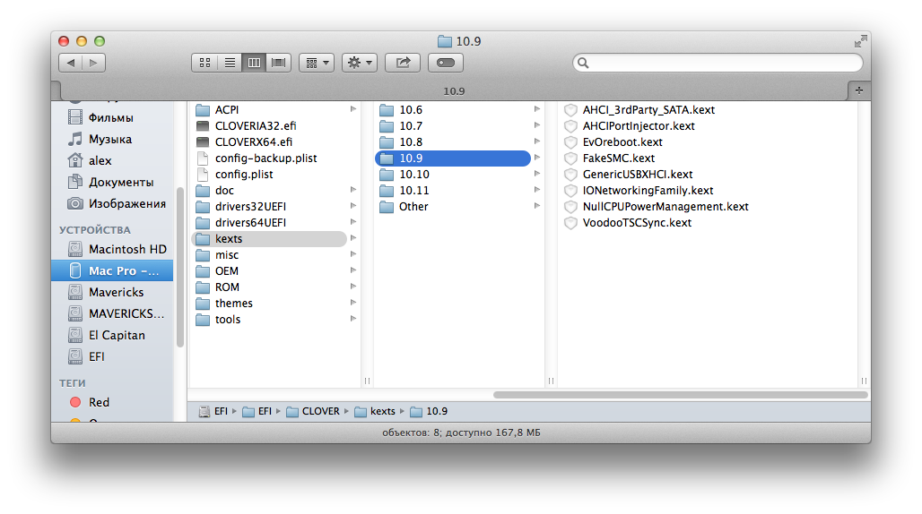Image resolution: width=922 pixels, height=514 pixels.
Task: Expand the themes folder arrow
Action: [x=352, y=302]
